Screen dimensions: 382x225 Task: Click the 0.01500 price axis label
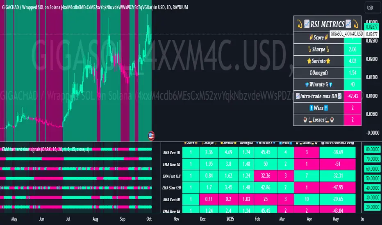coord(372,77)
